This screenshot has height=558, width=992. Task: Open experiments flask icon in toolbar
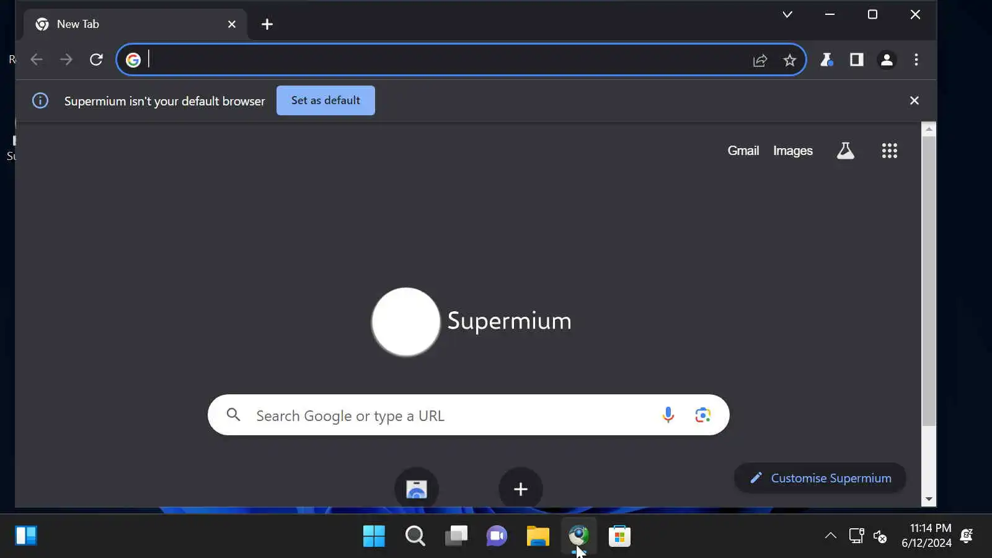[x=826, y=60]
